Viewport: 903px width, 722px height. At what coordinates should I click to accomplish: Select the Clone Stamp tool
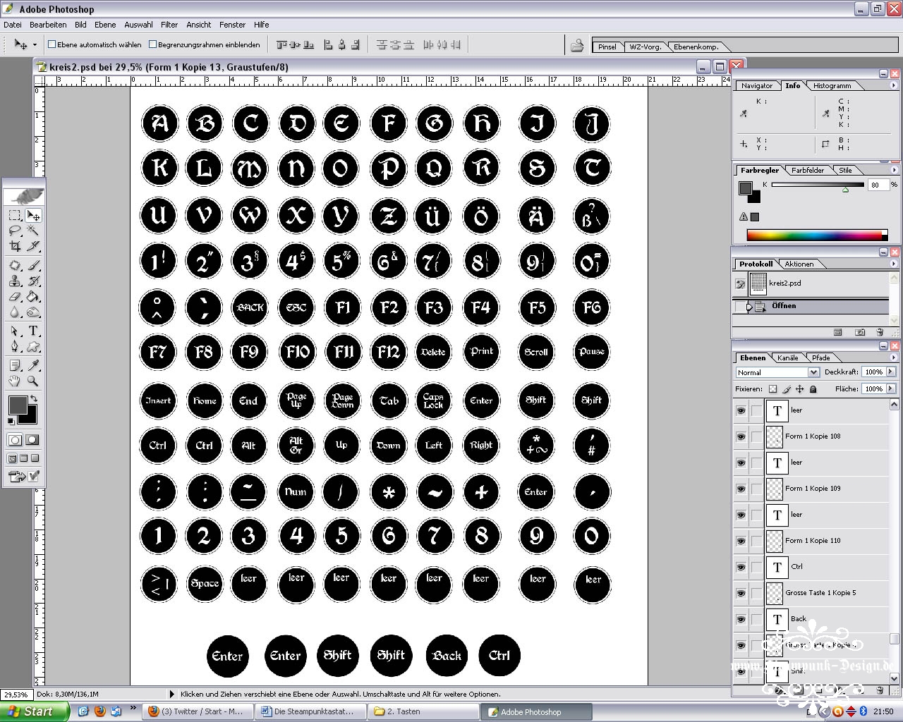tap(15, 281)
